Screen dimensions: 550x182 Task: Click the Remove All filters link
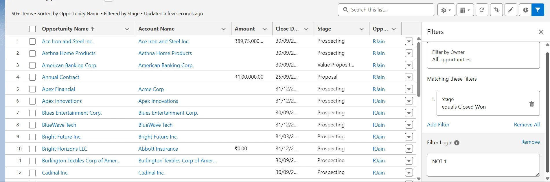point(527,125)
